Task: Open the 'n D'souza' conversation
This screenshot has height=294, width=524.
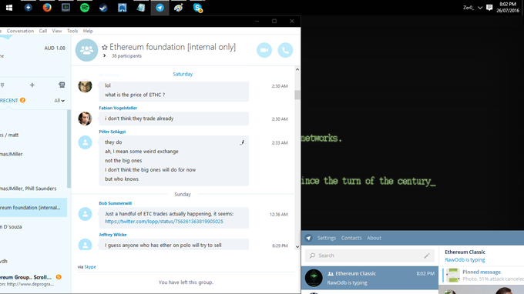Action: tap(33, 227)
